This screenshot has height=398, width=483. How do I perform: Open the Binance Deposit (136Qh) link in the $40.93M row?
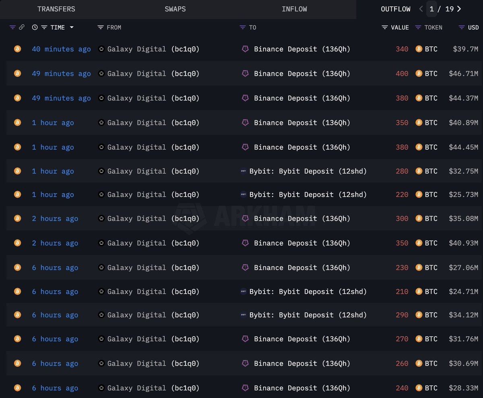302,243
